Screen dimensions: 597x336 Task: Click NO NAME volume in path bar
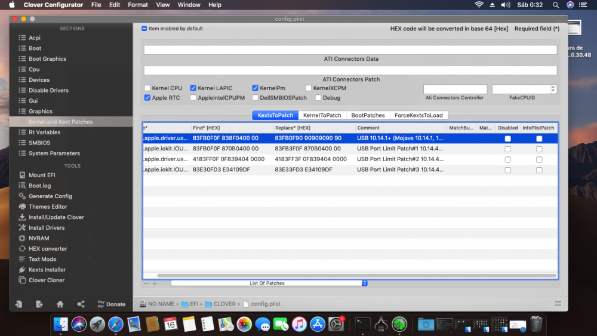click(157, 304)
